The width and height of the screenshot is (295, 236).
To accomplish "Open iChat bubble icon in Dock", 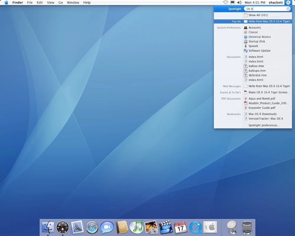I will [107, 227].
